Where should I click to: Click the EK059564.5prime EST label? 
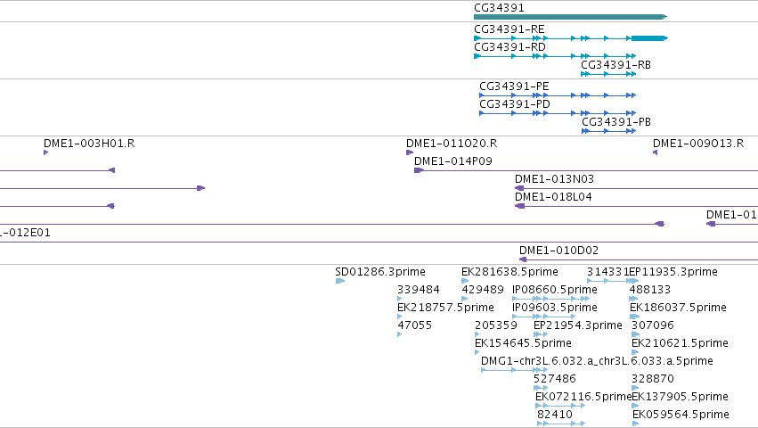681,415
